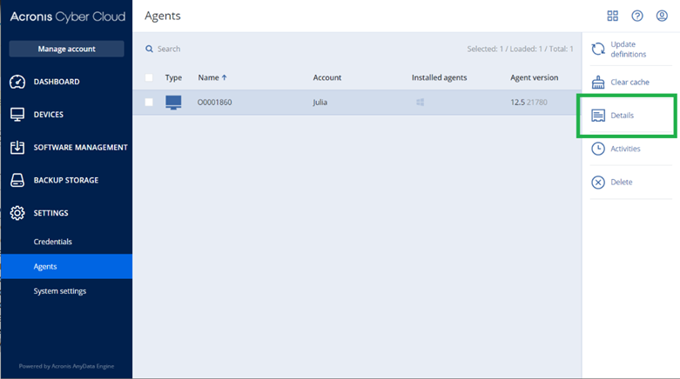The height and width of the screenshot is (379, 680).
Task: Open Backup Storage section
Action: [66, 180]
